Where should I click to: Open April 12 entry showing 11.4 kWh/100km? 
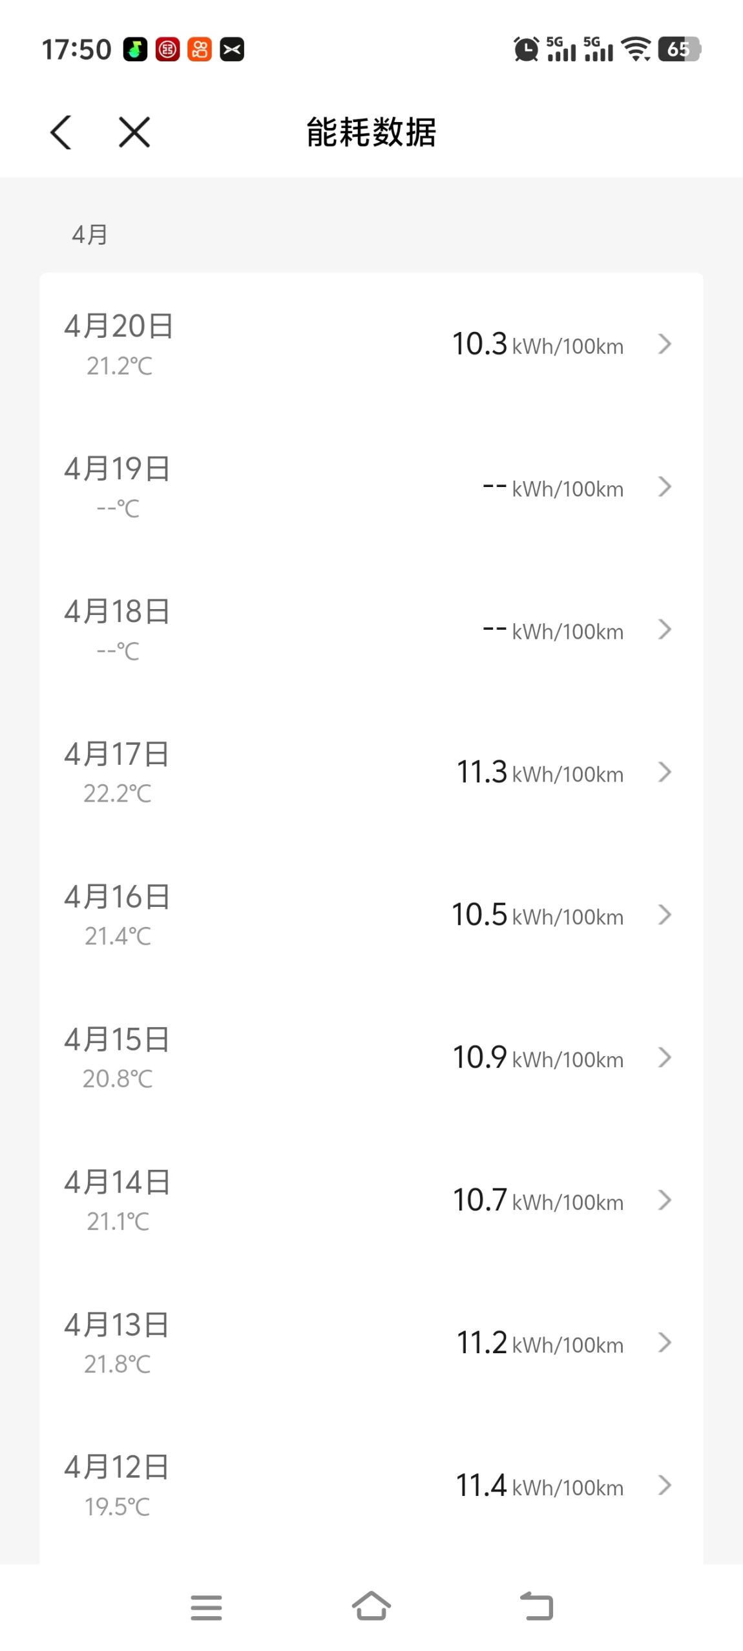click(371, 1486)
